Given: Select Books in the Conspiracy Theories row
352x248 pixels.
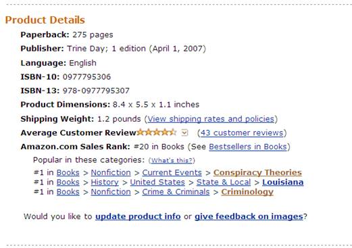Looking at the screenshot, I should click(68, 172).
